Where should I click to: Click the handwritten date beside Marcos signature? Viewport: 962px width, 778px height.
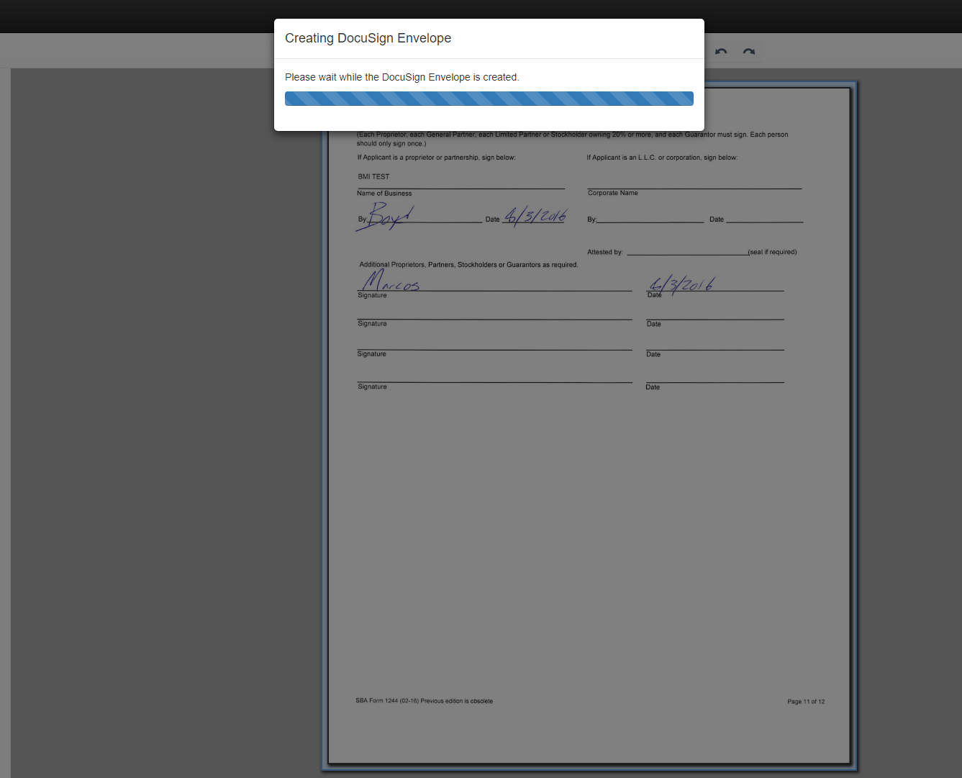(681, 286)
